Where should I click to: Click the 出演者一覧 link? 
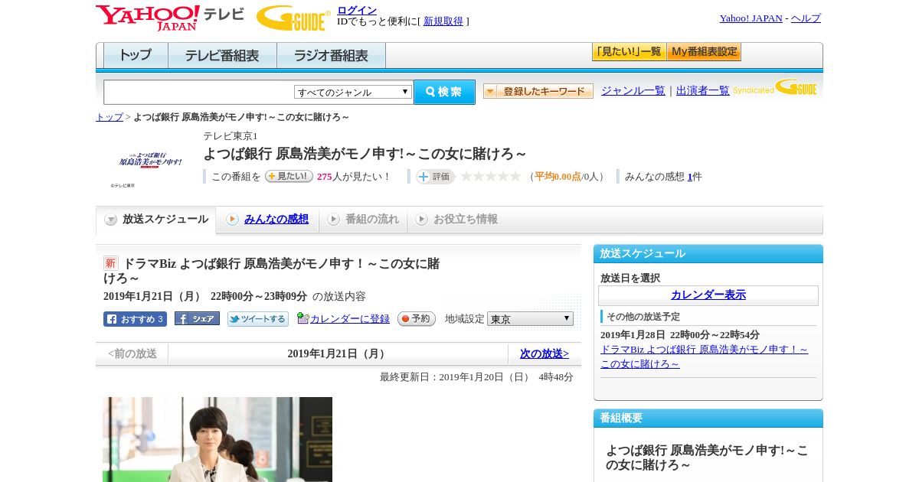pyautogui.click(x=703, y=91)
